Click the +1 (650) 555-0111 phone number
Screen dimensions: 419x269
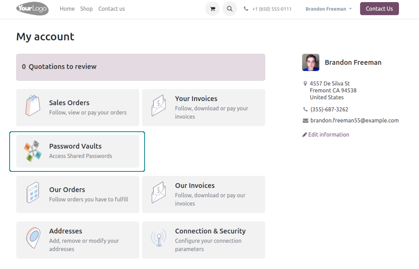pos(271,9)
